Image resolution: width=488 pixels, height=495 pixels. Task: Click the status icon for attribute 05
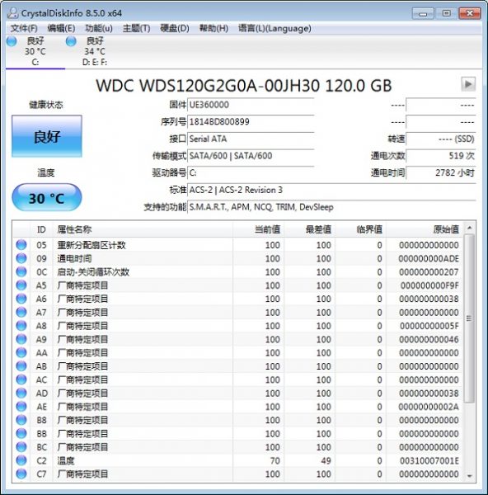coord(21,245)
